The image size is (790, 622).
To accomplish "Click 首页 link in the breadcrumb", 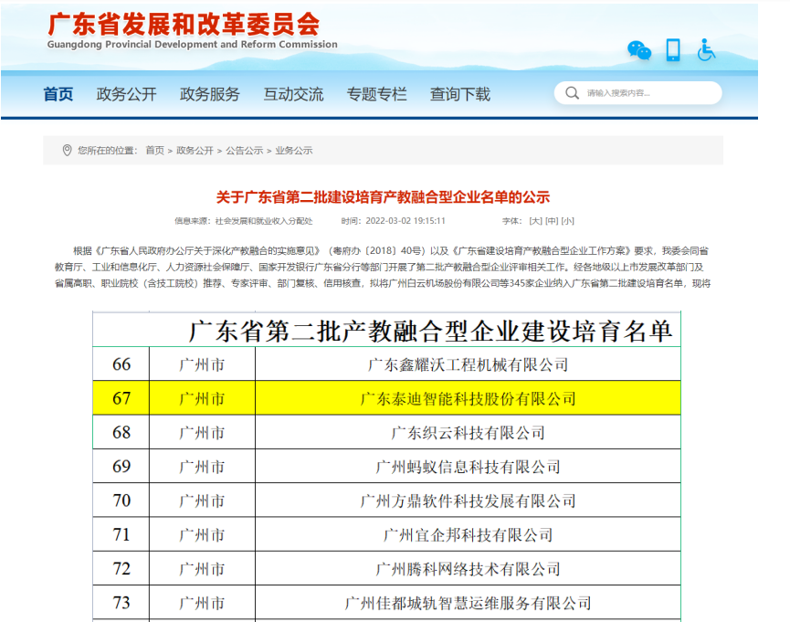I will tap(155, 151).
